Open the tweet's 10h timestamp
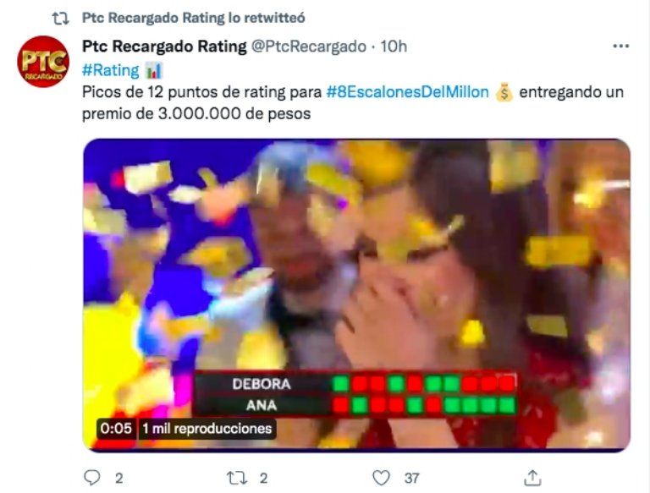This screenshot has height=493, width=650. click(393, 46)
